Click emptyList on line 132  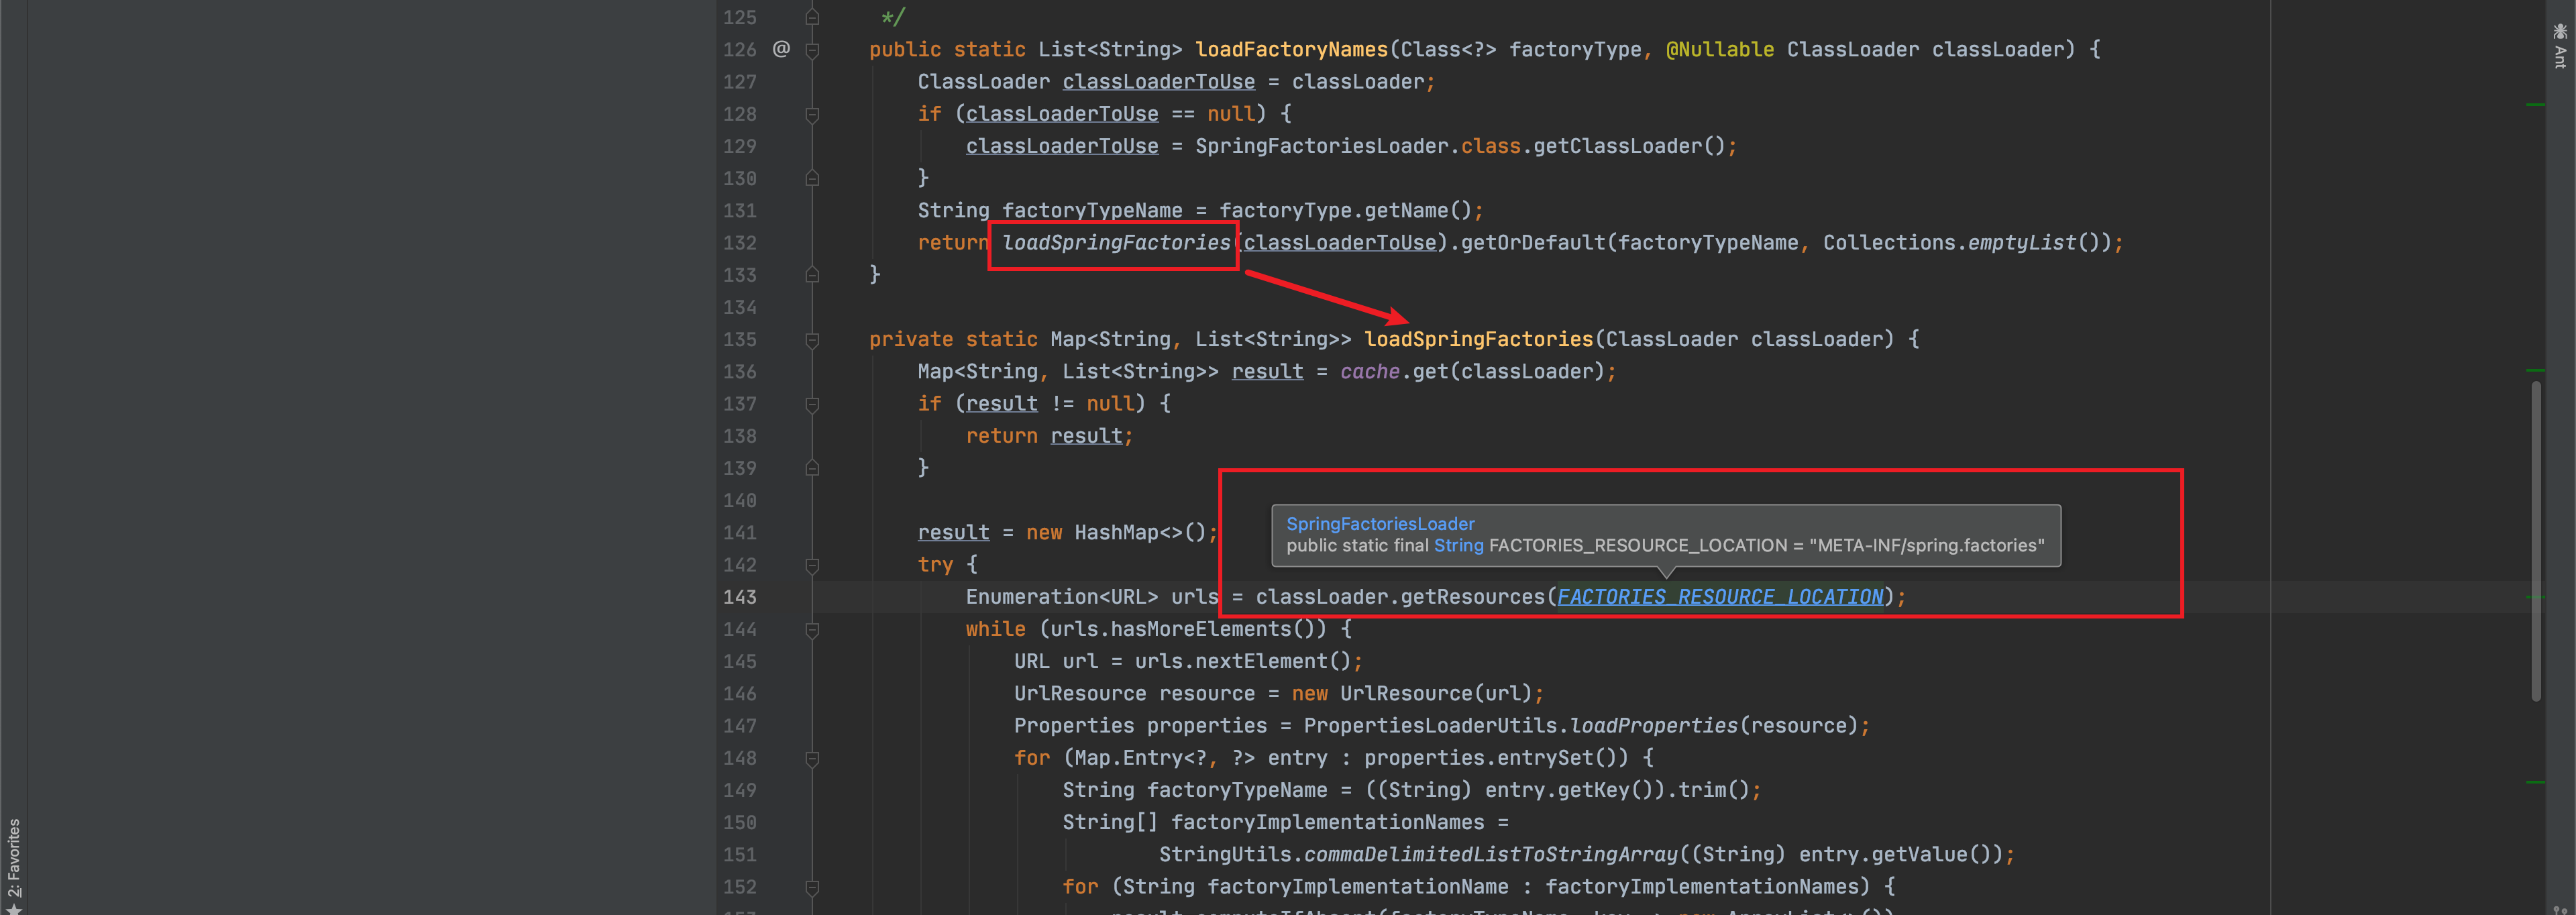2022,242
